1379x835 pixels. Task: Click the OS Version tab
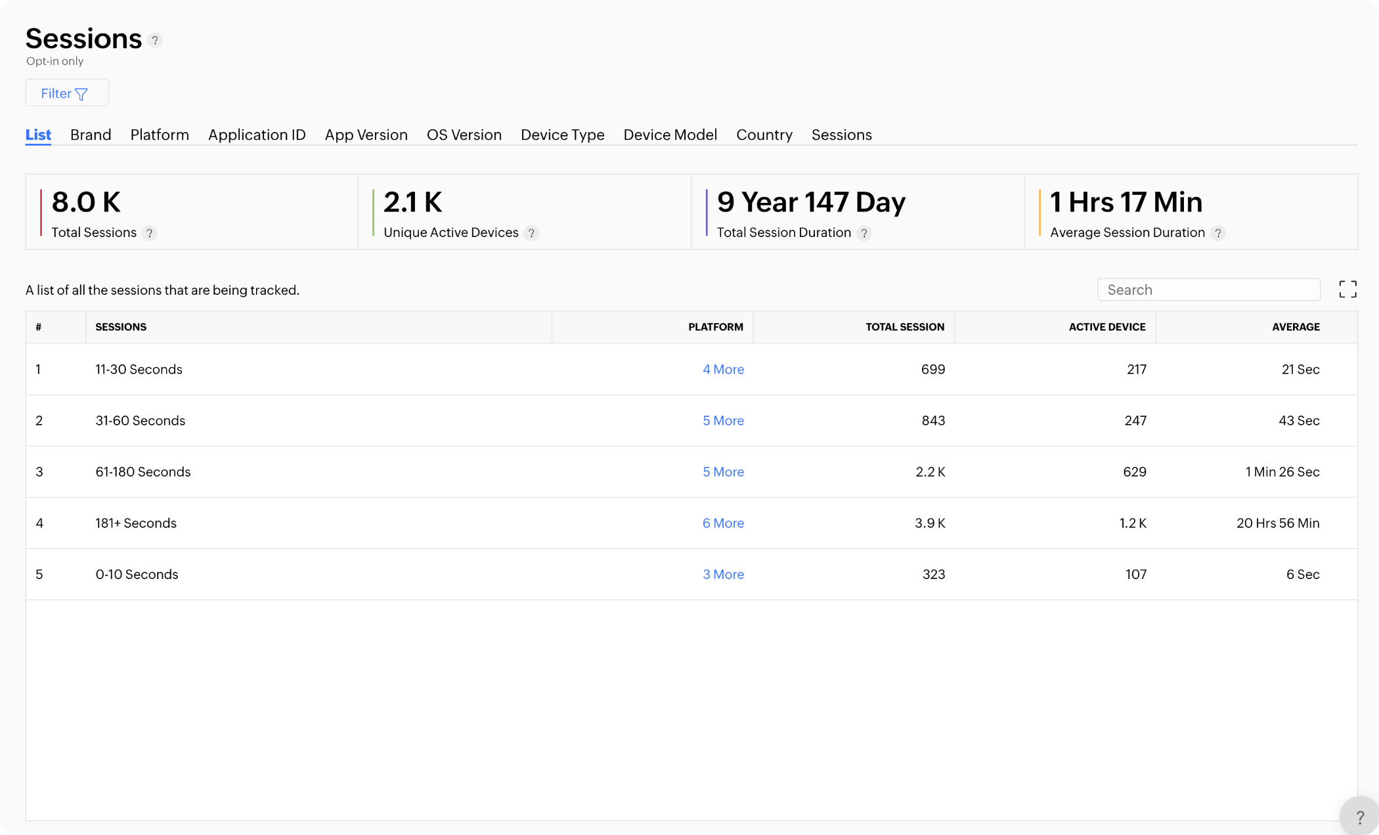coord(464,134)
